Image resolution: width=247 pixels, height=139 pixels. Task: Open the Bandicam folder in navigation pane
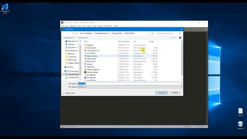point(70,54)
